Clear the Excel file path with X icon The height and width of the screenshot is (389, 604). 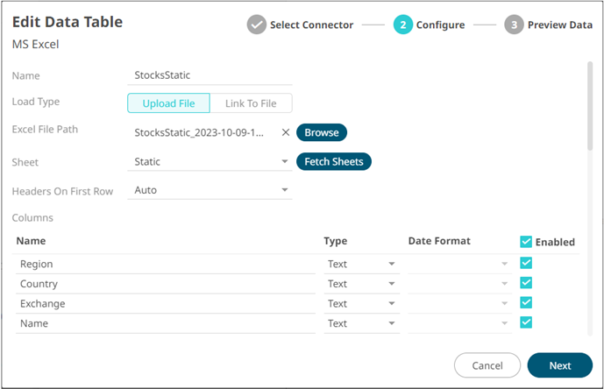[x=285, y=133]
